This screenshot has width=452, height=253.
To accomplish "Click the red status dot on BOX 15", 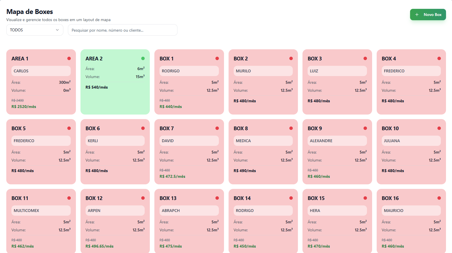I will tap(365, 198).
